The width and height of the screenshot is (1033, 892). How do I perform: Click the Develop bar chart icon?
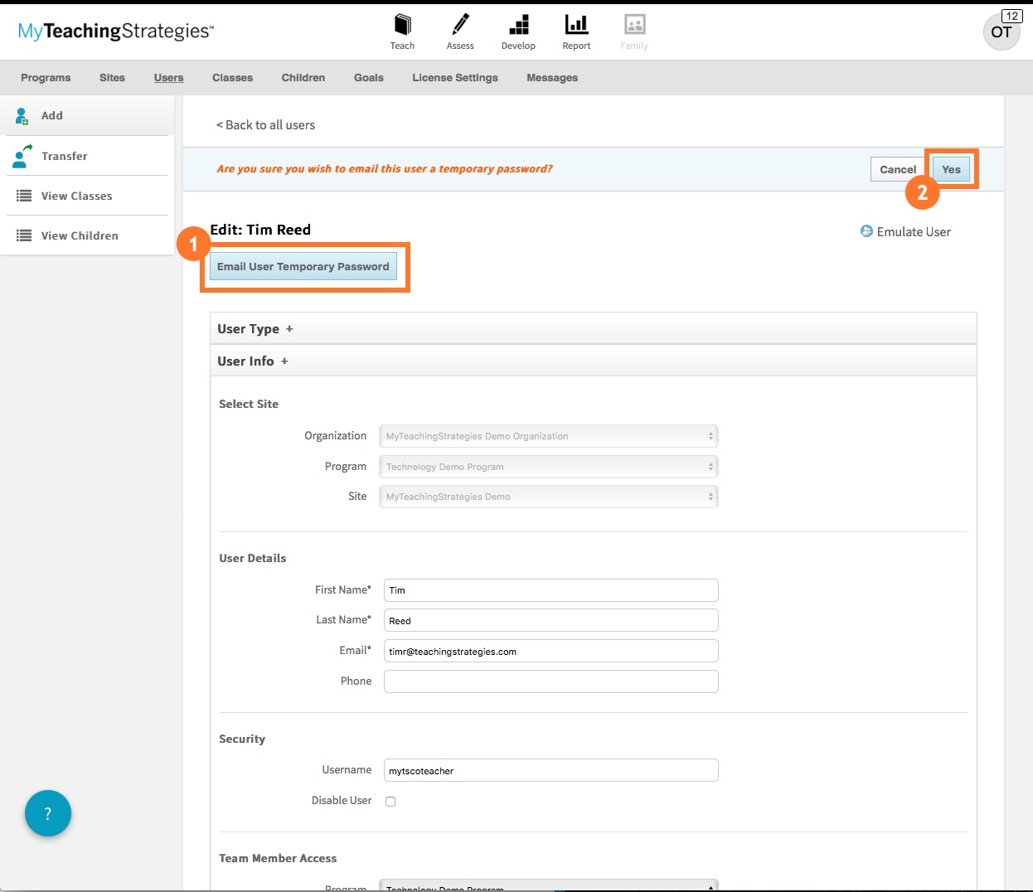click(x=518, y=26)
